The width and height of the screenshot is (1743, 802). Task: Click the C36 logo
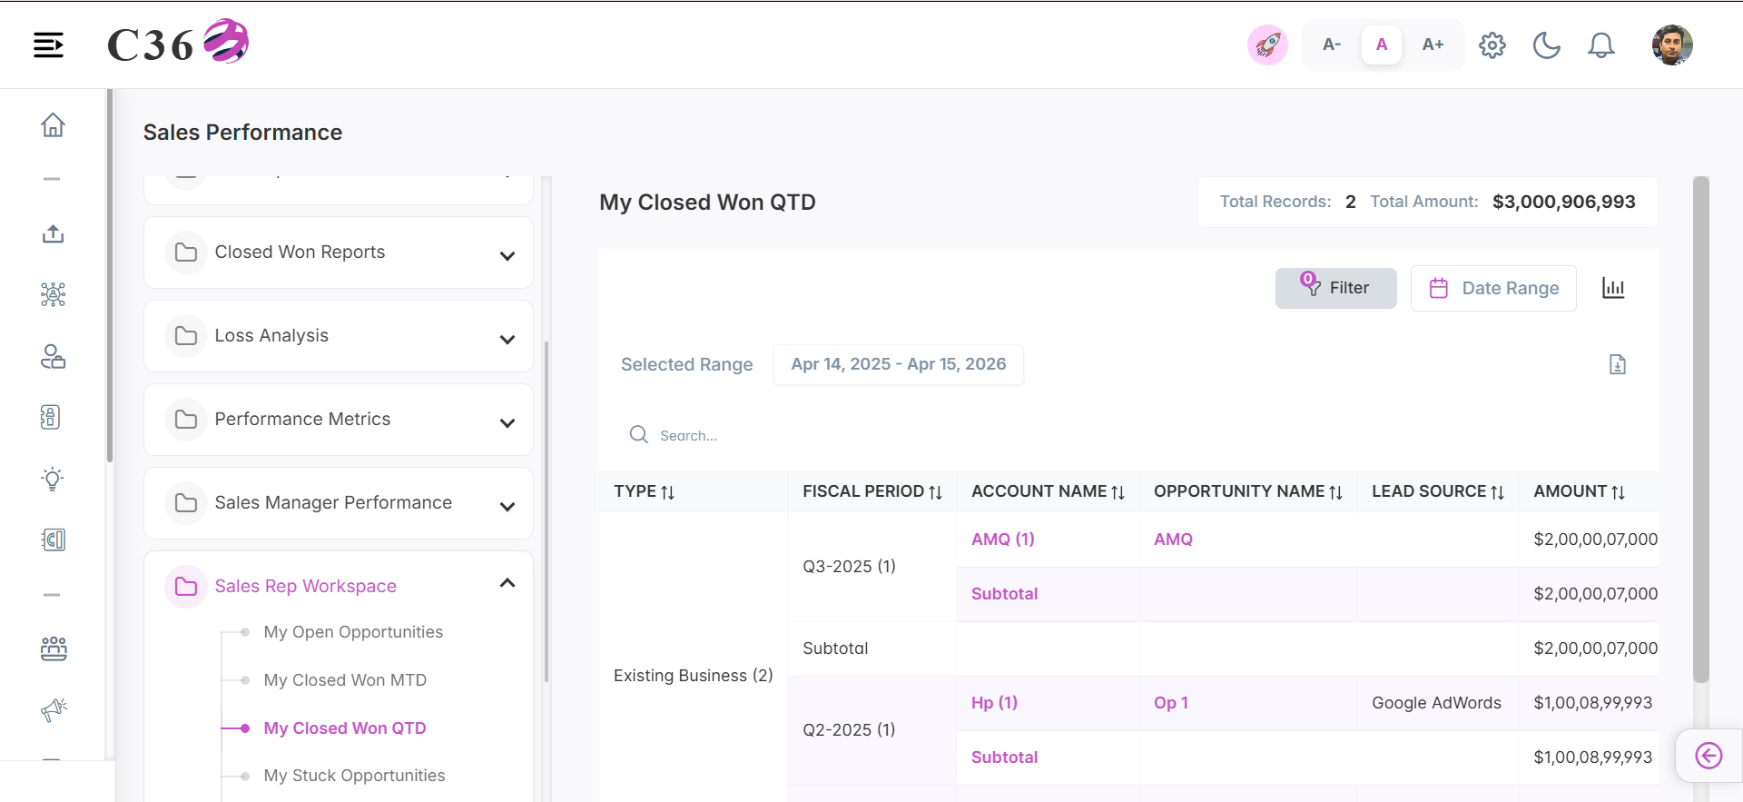click(178, 43)
